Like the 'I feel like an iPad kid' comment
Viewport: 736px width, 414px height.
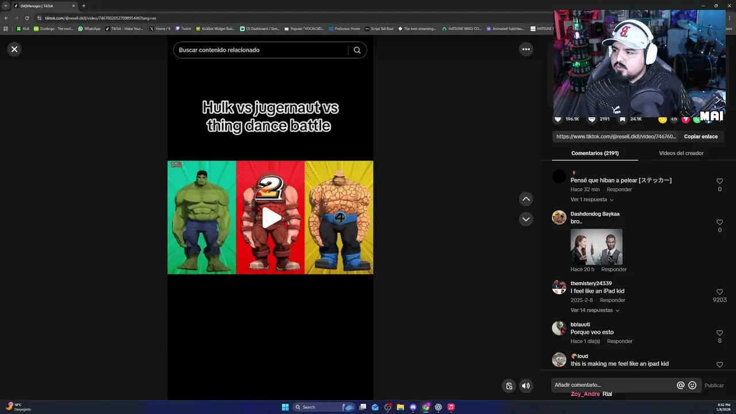(x=719, y=292)
